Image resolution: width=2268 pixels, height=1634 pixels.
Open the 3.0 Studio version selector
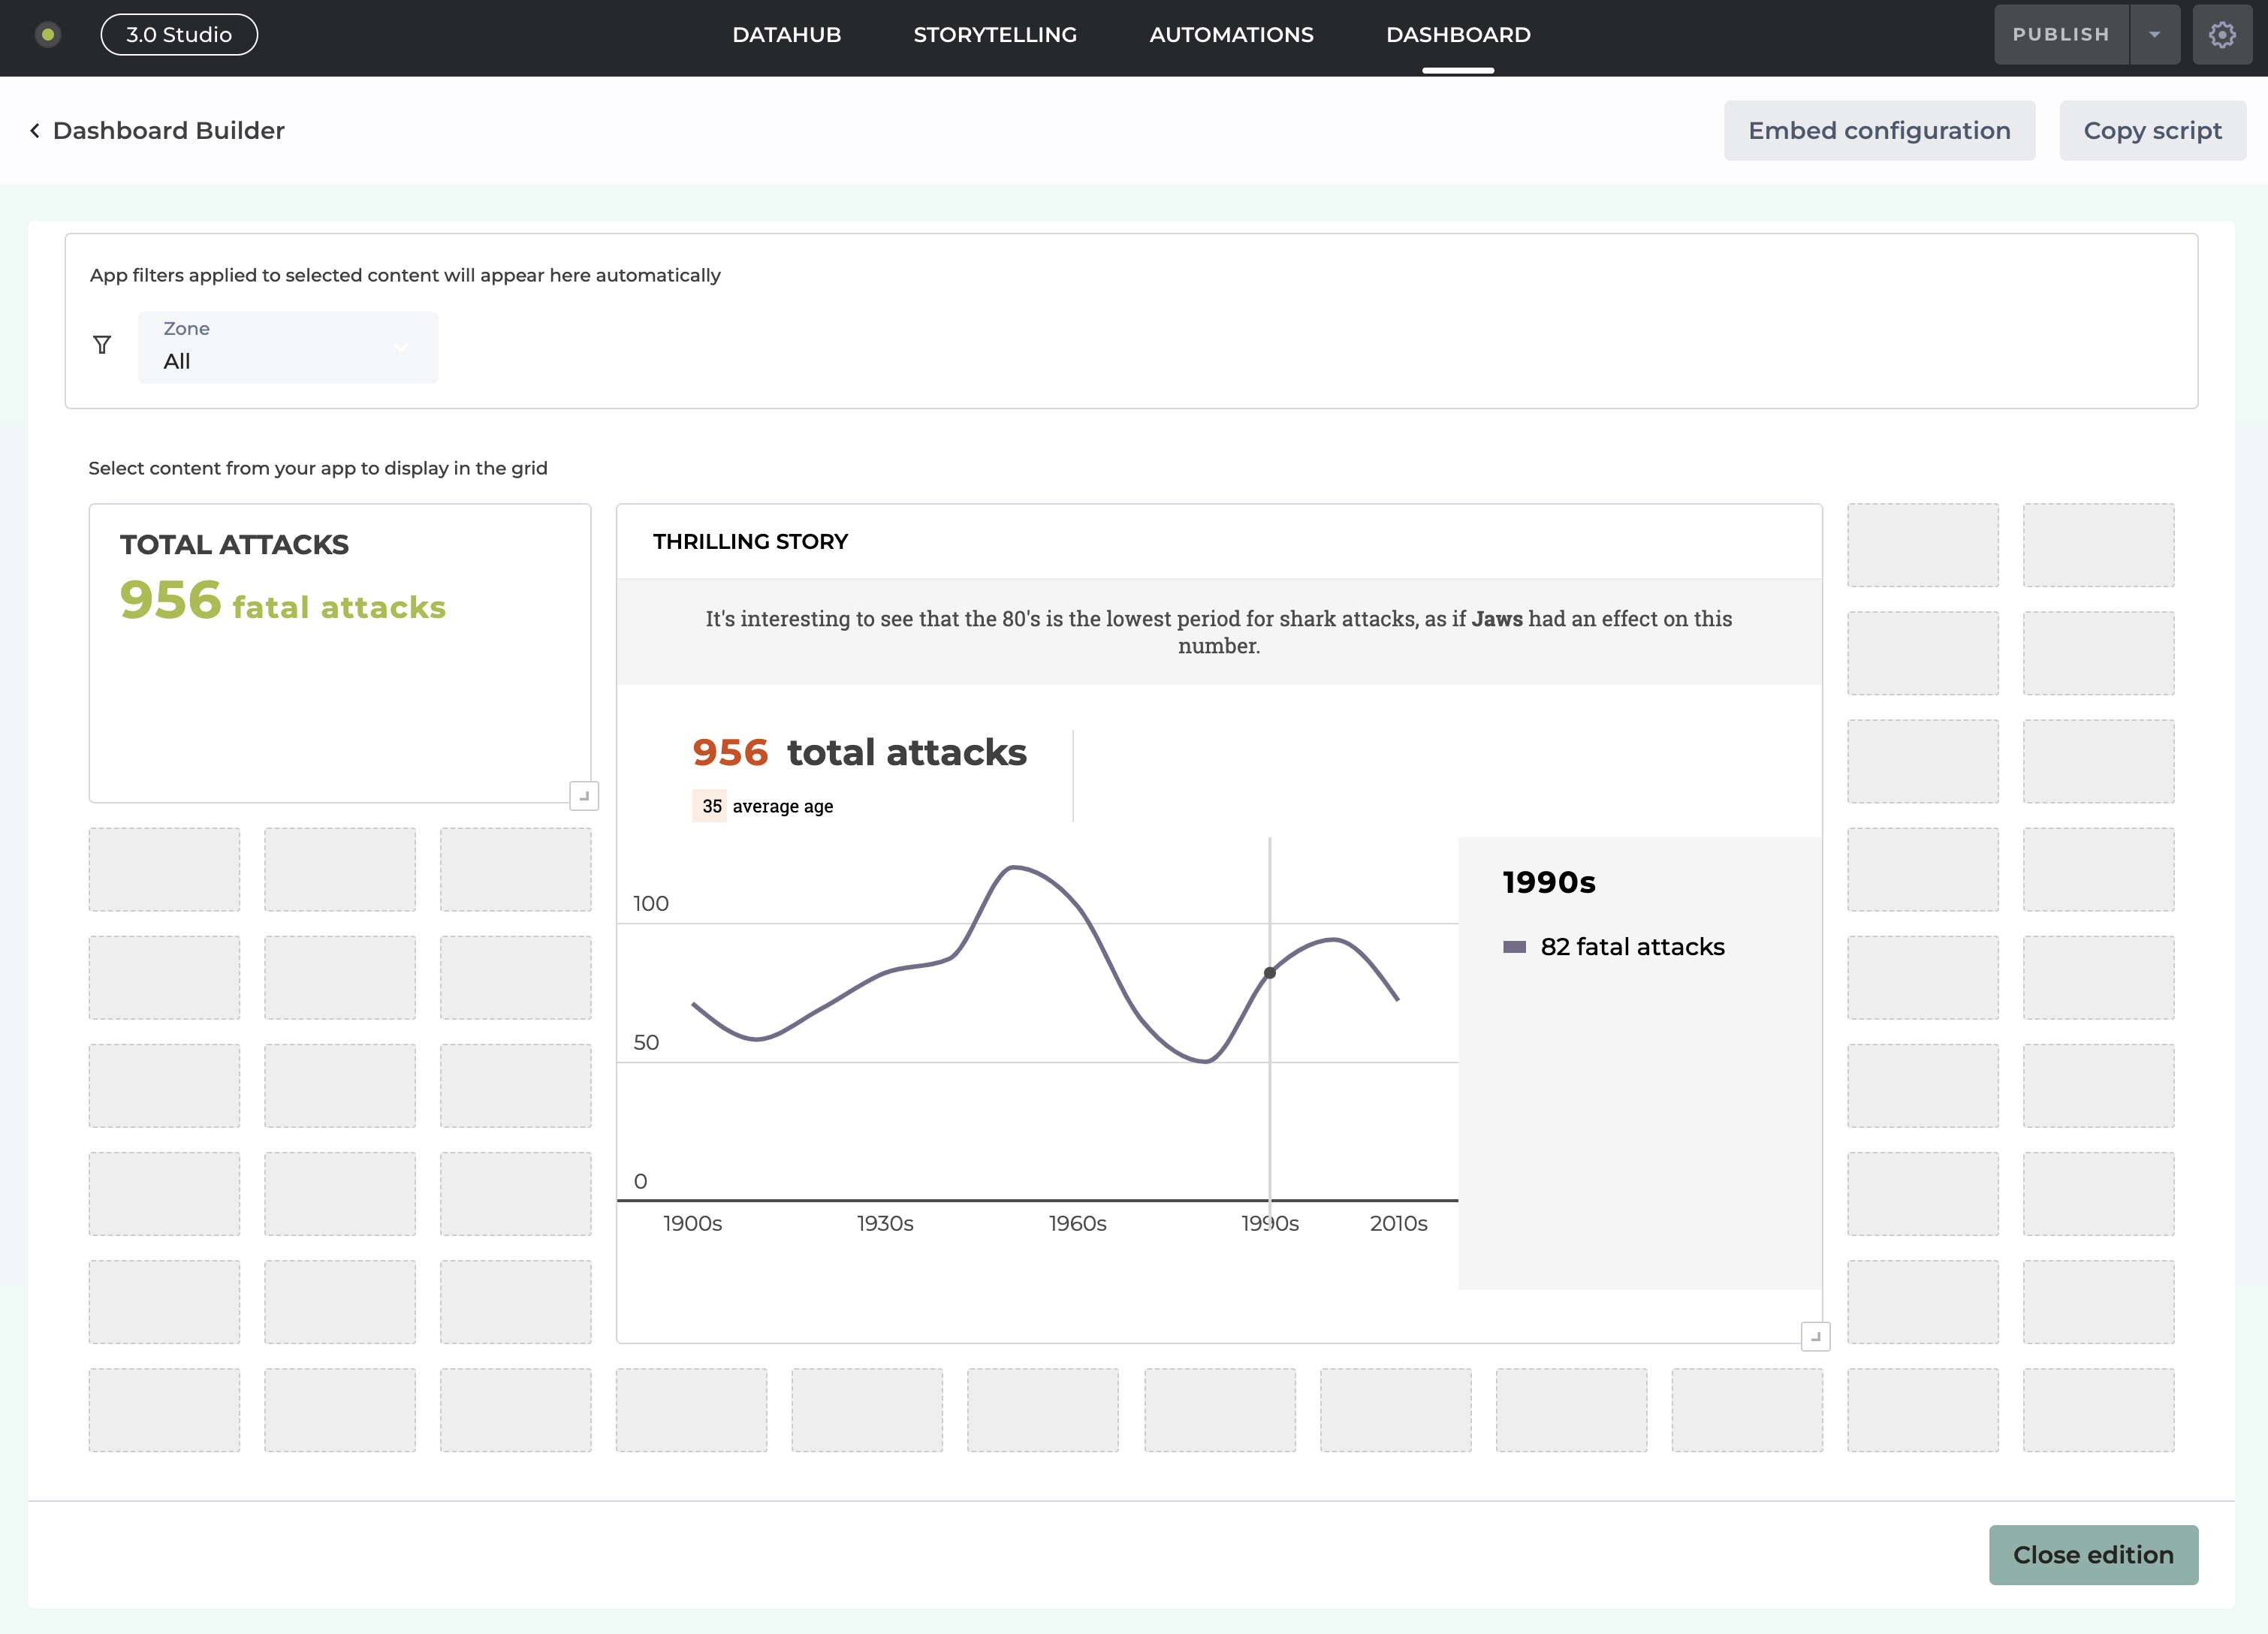pos(179,35)
